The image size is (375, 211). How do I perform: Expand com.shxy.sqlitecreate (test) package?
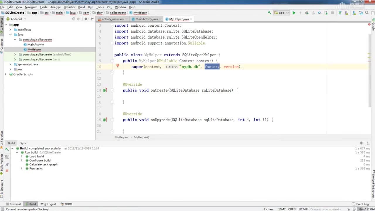tap(15, 59)
